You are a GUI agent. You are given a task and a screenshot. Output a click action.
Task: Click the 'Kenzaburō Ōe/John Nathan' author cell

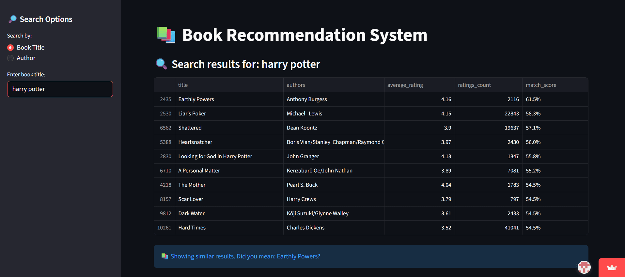pyautogui.click(x=334, y=171)
